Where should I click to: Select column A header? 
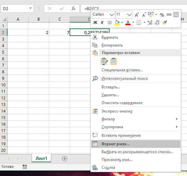point(18,19)
